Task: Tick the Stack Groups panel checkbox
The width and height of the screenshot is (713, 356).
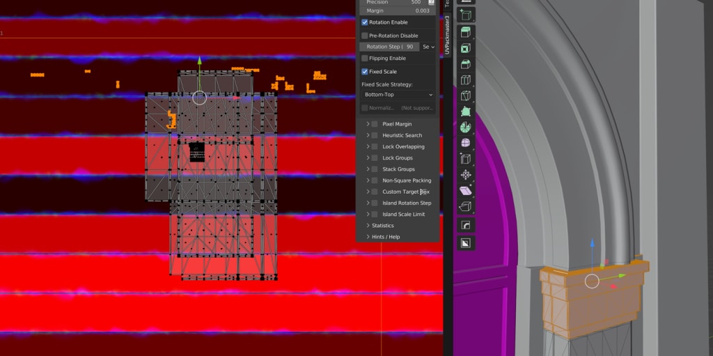Action: (x=374, y=169)
